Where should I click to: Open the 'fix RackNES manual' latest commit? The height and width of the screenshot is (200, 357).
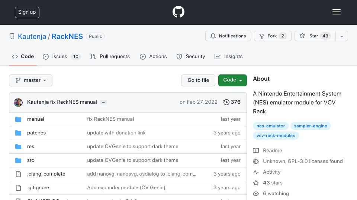tap(74, 102)
